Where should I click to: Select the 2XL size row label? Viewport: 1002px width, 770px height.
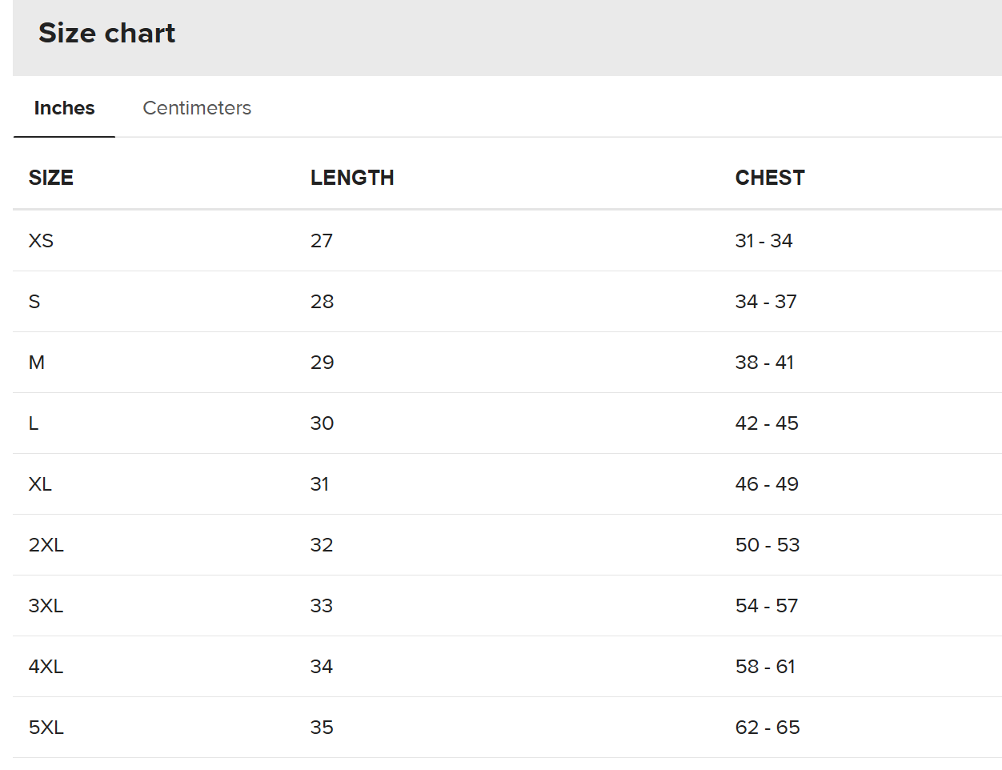46,545
